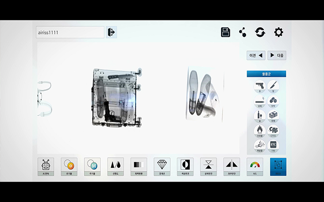Select the cigarette item category
This screenshot has height=202, width=324.
pyautogui.click(x=260, y=101)
